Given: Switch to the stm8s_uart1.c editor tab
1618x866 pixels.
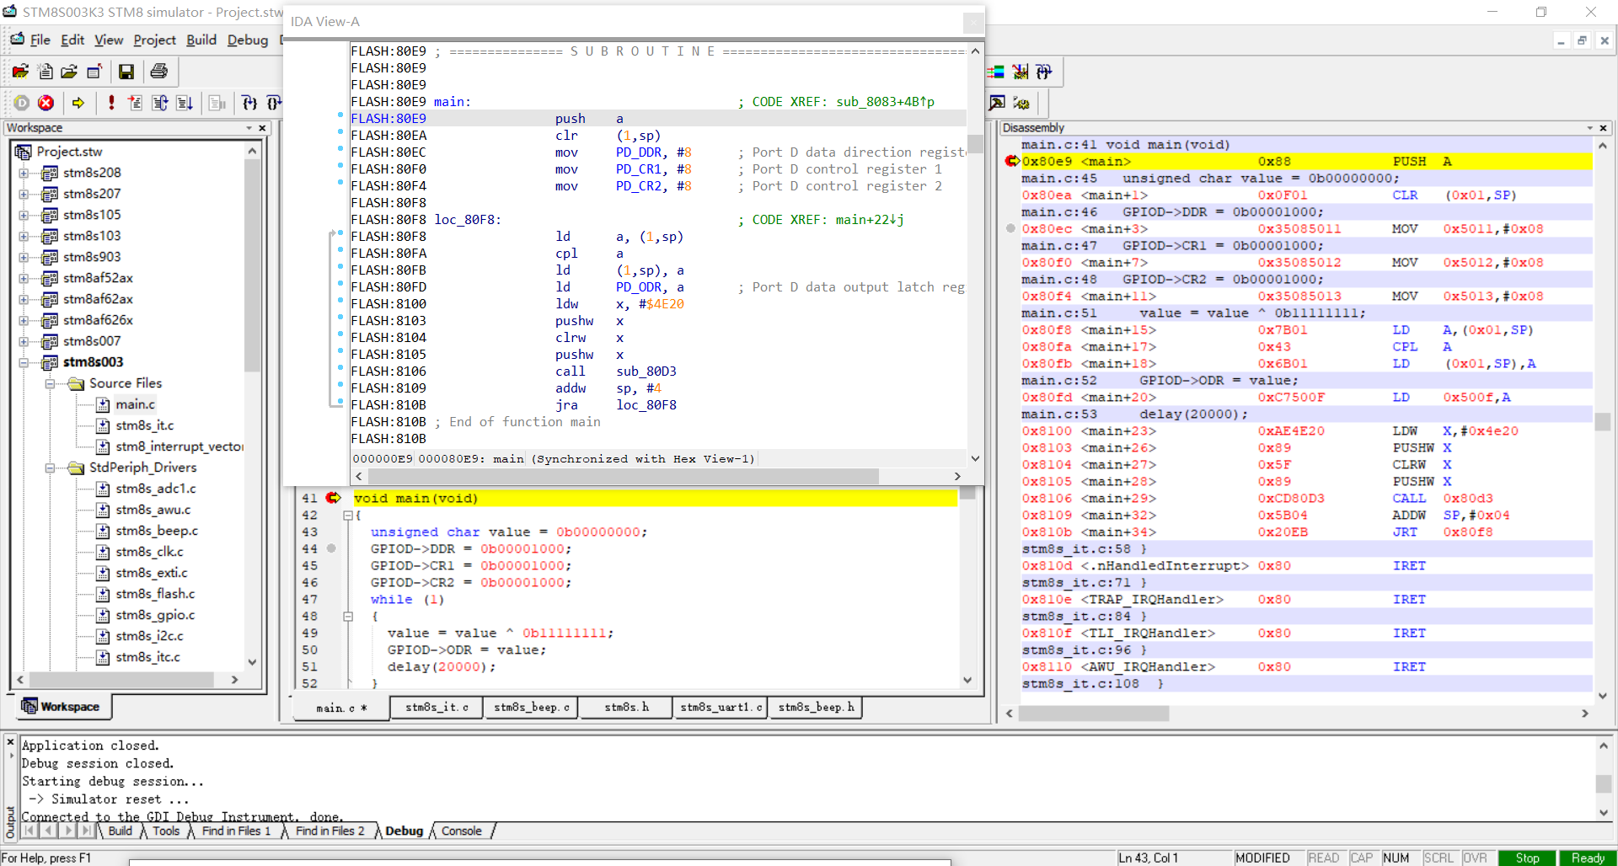Looking at the screenshot, I should [721, 707].
